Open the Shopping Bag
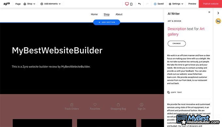Image resolution: width=222 pixels, height=127 pixels. pyautogui.click(x=118, y=107)
